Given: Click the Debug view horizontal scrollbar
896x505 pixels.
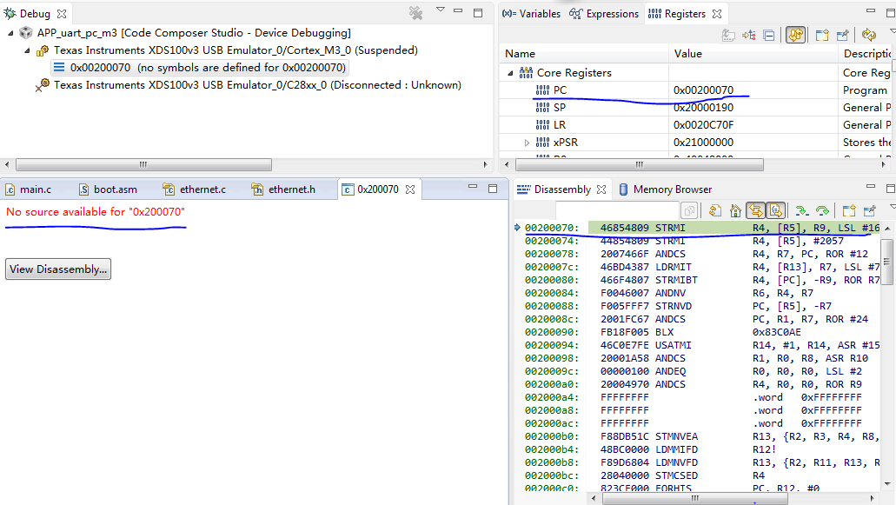Looking at the screenshot, I should pyautogui.click(x=143, y=164).
